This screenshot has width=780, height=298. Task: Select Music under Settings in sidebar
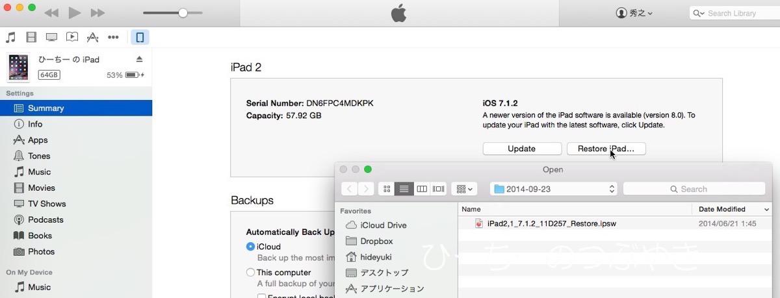(x=76, y=172)
